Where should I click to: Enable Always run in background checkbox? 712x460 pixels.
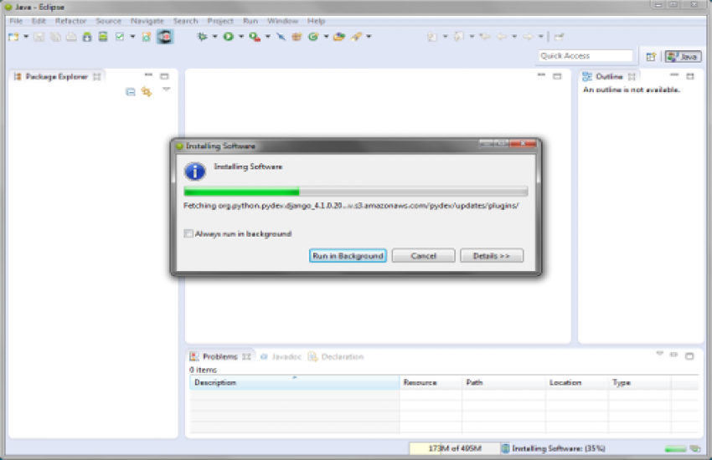188,234
